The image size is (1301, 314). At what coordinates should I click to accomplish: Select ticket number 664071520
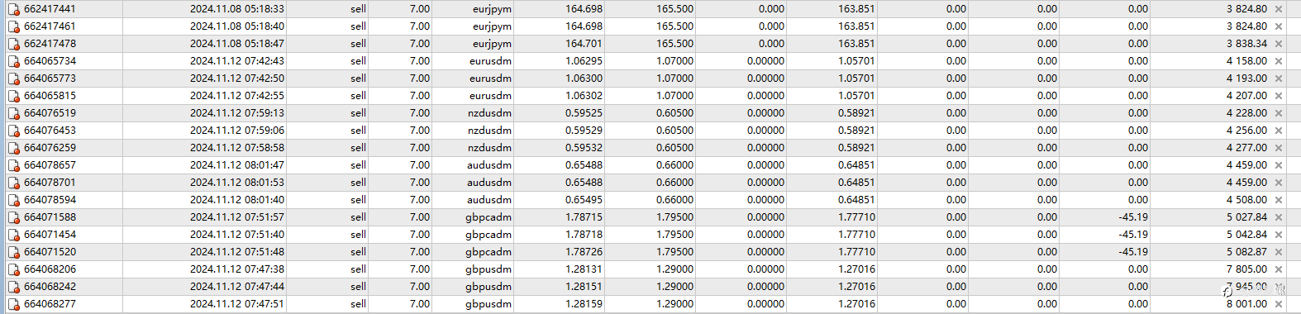click(50, 252)
